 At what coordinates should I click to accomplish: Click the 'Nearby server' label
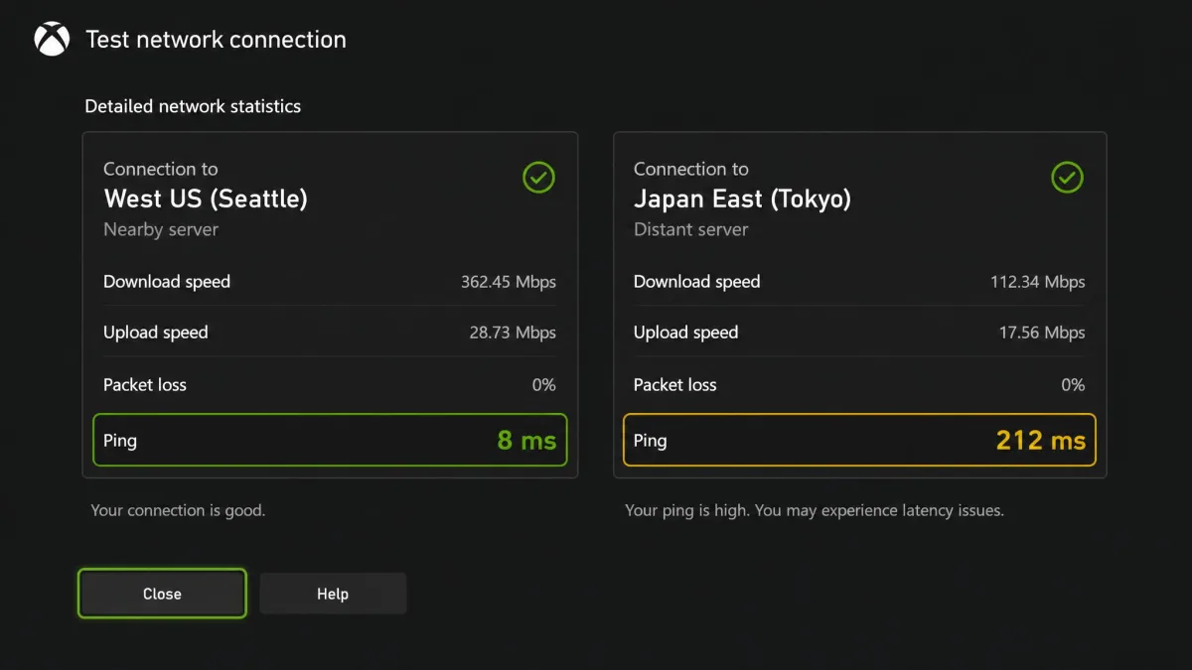click(x=161, y=229)
